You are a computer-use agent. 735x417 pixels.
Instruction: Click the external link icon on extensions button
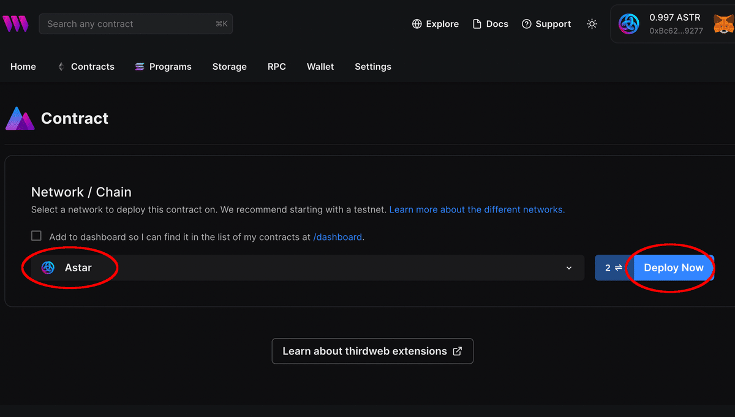[457, 351]
